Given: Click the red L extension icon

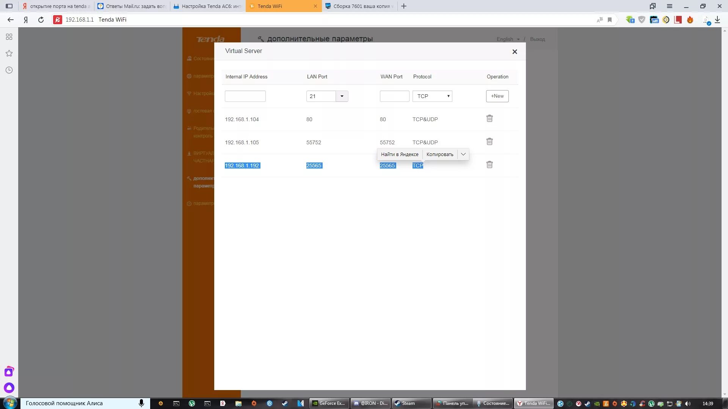Looking at the screenshot, I should [678, 20].
